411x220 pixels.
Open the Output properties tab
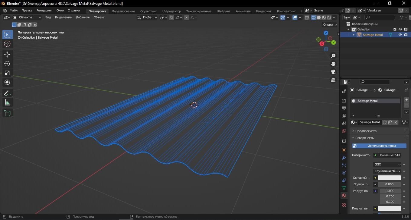coord(344,108)
